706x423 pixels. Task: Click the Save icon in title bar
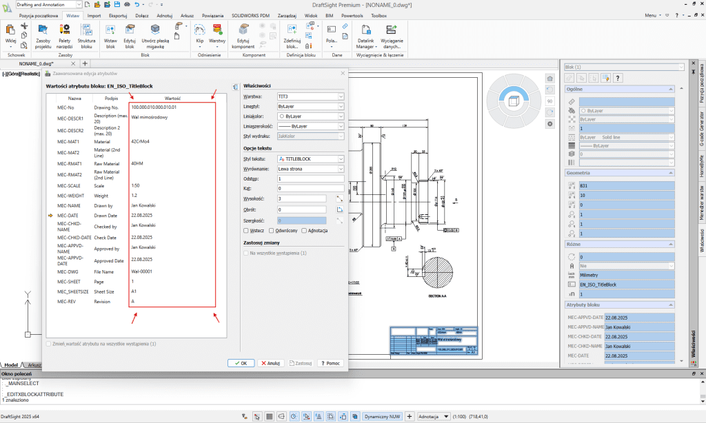tap(117, 5)
